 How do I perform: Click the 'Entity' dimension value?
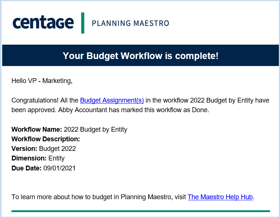[57, 159]
